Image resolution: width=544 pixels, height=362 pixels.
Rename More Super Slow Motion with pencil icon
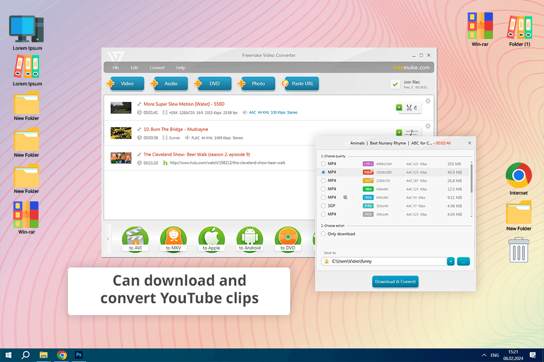coord(139,104)
